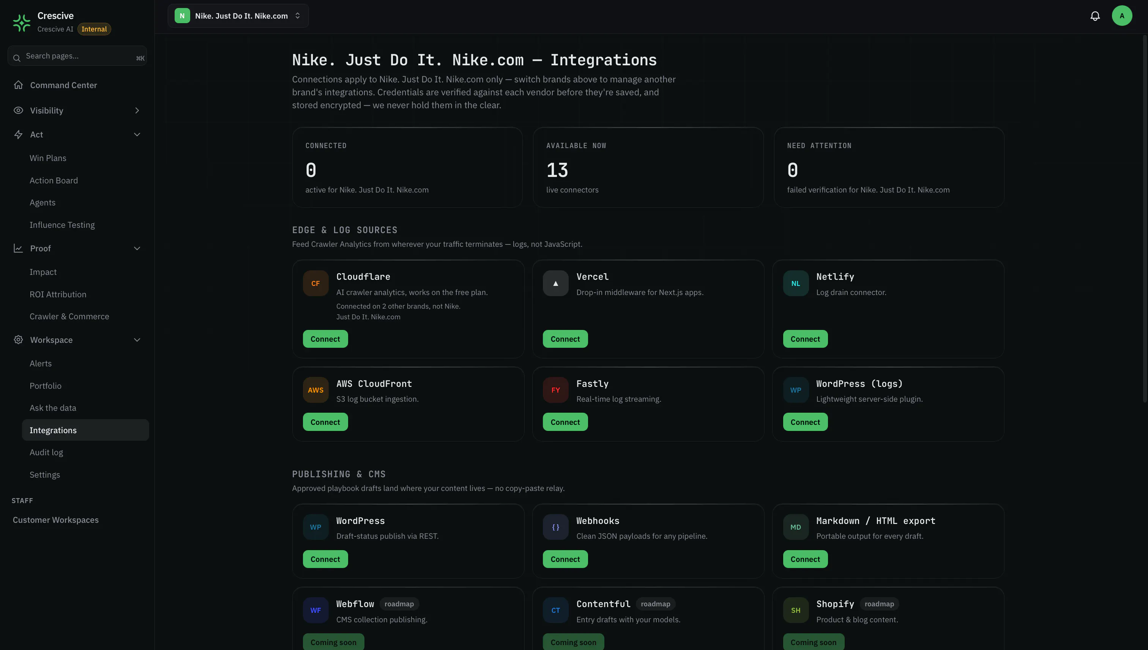Screen dimensions: 1148x650
Task: Click the Webflow roadmap tag
Action: 399,604
